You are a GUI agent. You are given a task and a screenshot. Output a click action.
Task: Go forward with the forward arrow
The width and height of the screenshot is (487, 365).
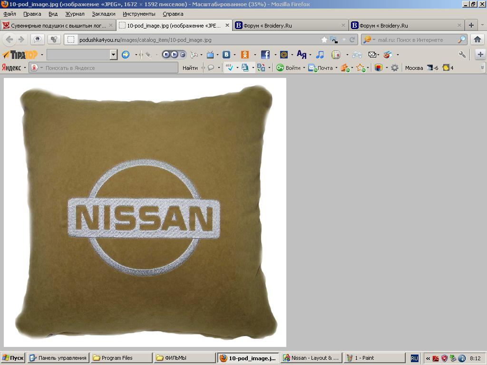pyautogui.click(x=21, y=39)
